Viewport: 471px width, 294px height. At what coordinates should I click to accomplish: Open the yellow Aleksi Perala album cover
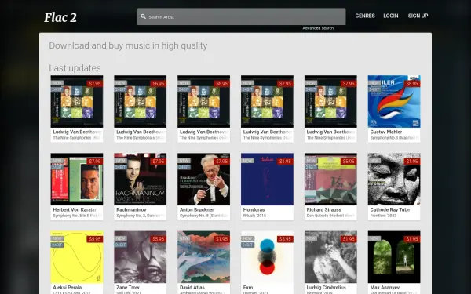77,257
